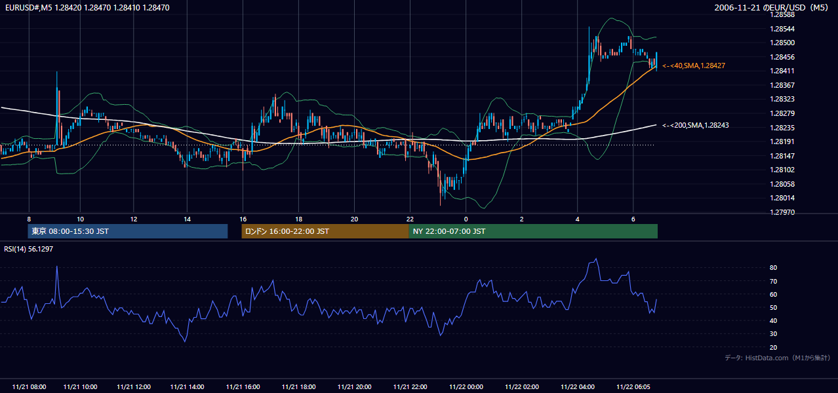Click the 1.28235 price axis label

pyautogui.click(x=782, y=128)
